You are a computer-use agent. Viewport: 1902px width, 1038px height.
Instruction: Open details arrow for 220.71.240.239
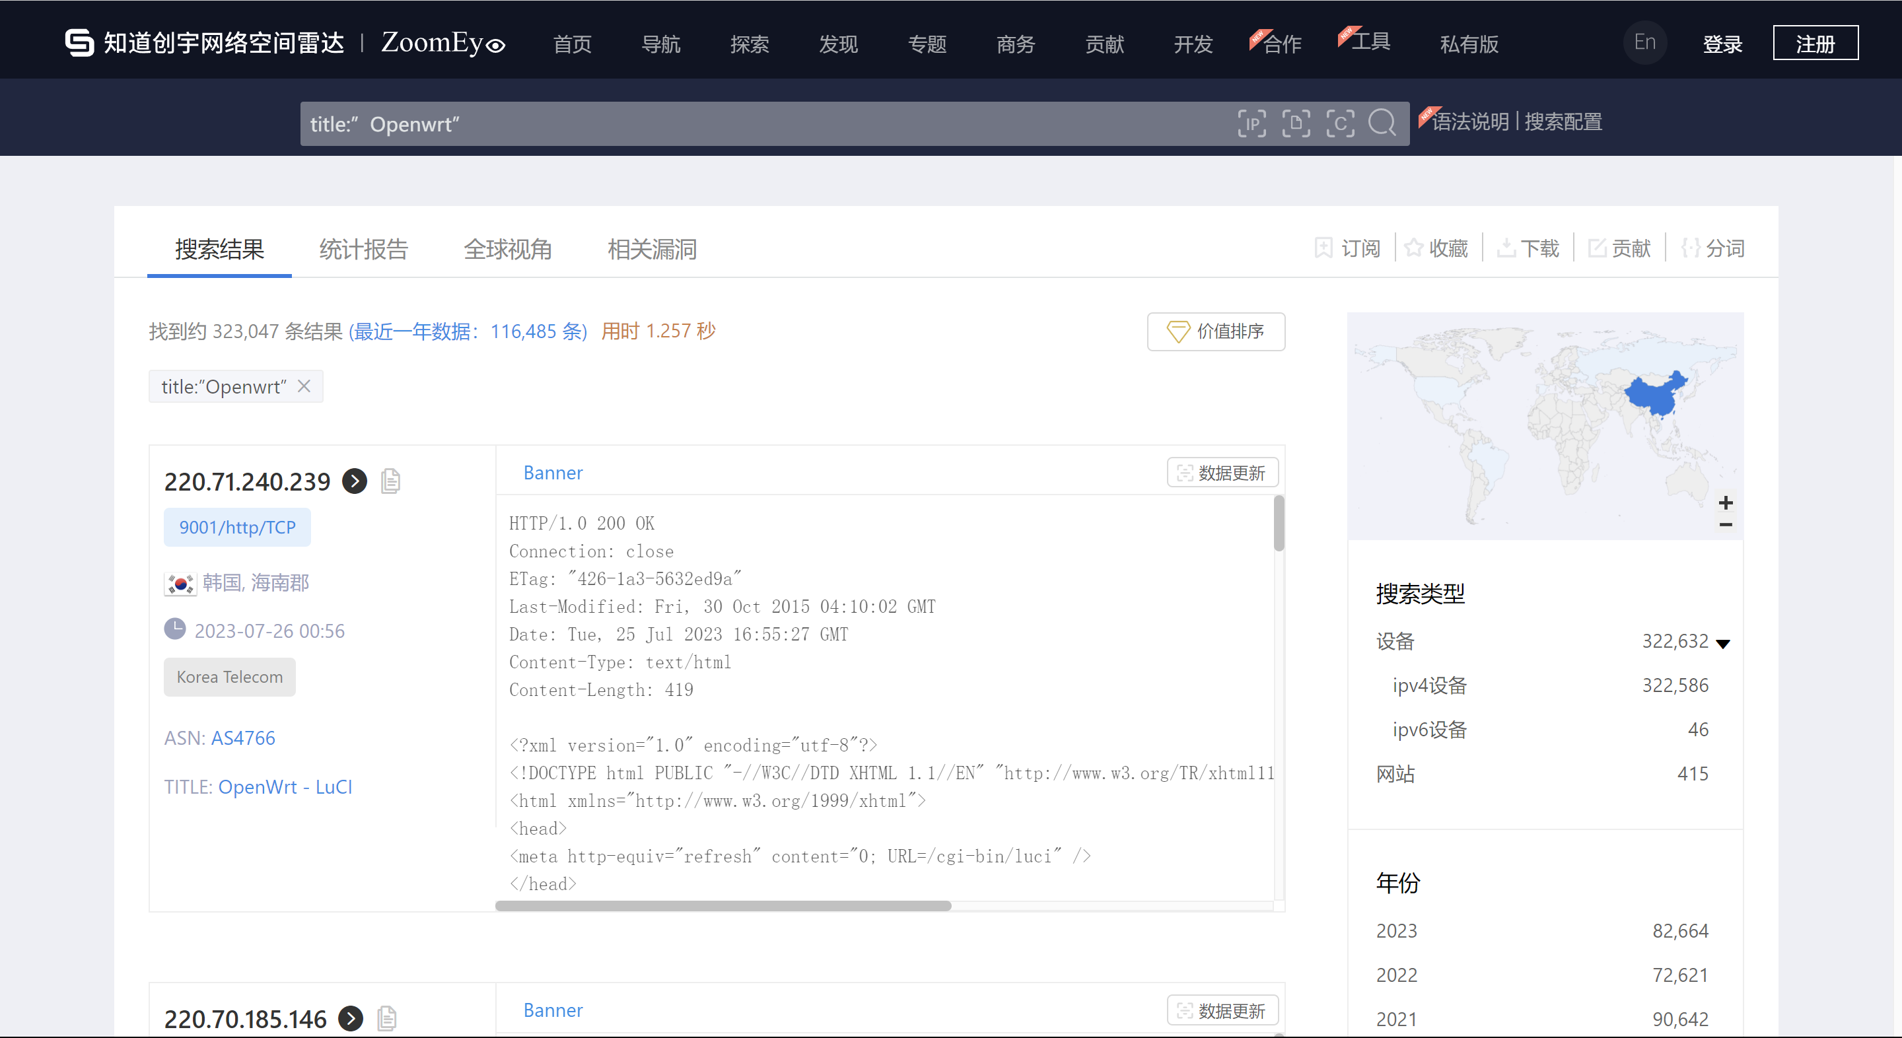point(355,481)
